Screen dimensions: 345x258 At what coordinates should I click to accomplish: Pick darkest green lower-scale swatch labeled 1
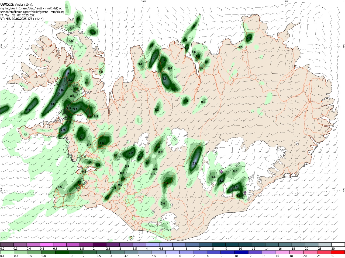(62, 252)
